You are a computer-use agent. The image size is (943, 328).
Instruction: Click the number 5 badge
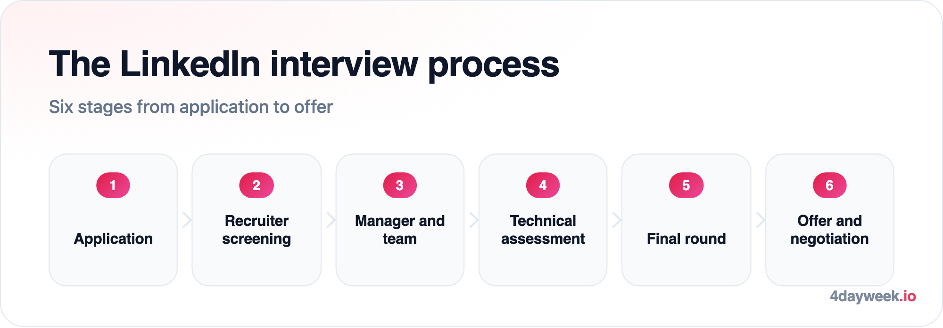(687, 185)
